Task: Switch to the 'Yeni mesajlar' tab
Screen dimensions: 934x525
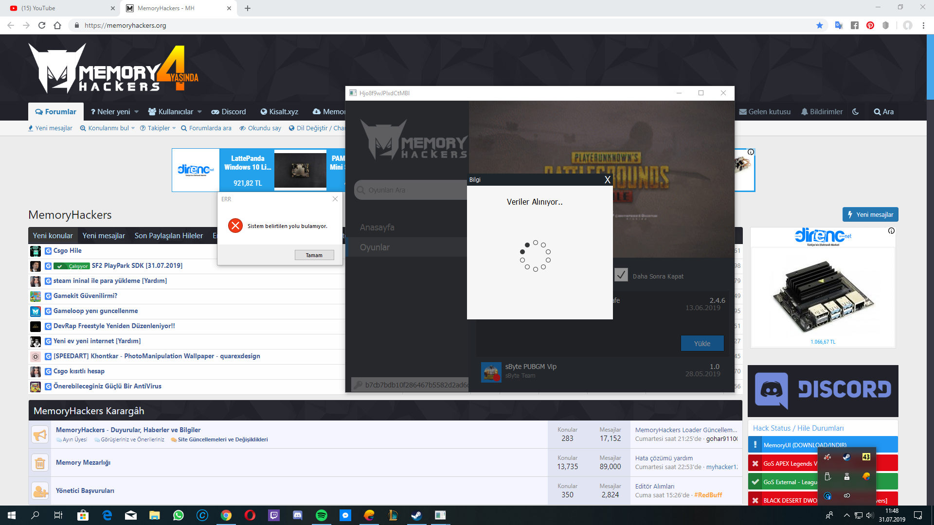Action: [104, 236]
